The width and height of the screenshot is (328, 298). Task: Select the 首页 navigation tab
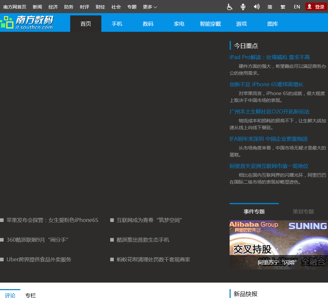click(x=86, y=24)
